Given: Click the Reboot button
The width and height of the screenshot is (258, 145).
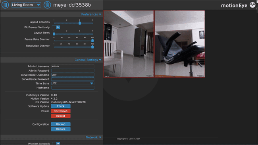Looking at the screenshot, I should pos(61,116).
